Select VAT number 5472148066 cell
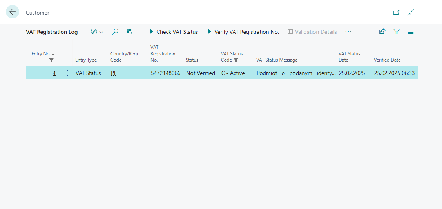Image resolution: width=442 pixels, height=209 pixels. point(166,73)
